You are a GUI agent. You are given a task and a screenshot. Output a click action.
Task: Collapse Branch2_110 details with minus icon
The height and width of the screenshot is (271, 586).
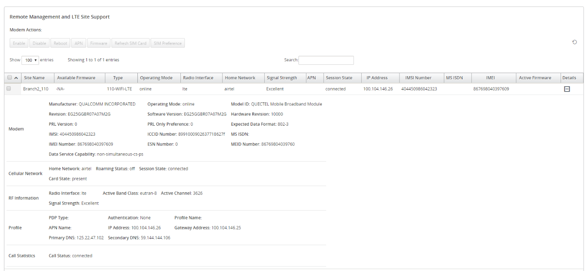click(567, 89)
